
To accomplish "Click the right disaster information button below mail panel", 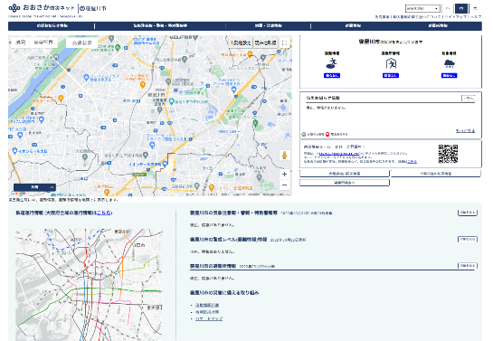I will 436,174.
